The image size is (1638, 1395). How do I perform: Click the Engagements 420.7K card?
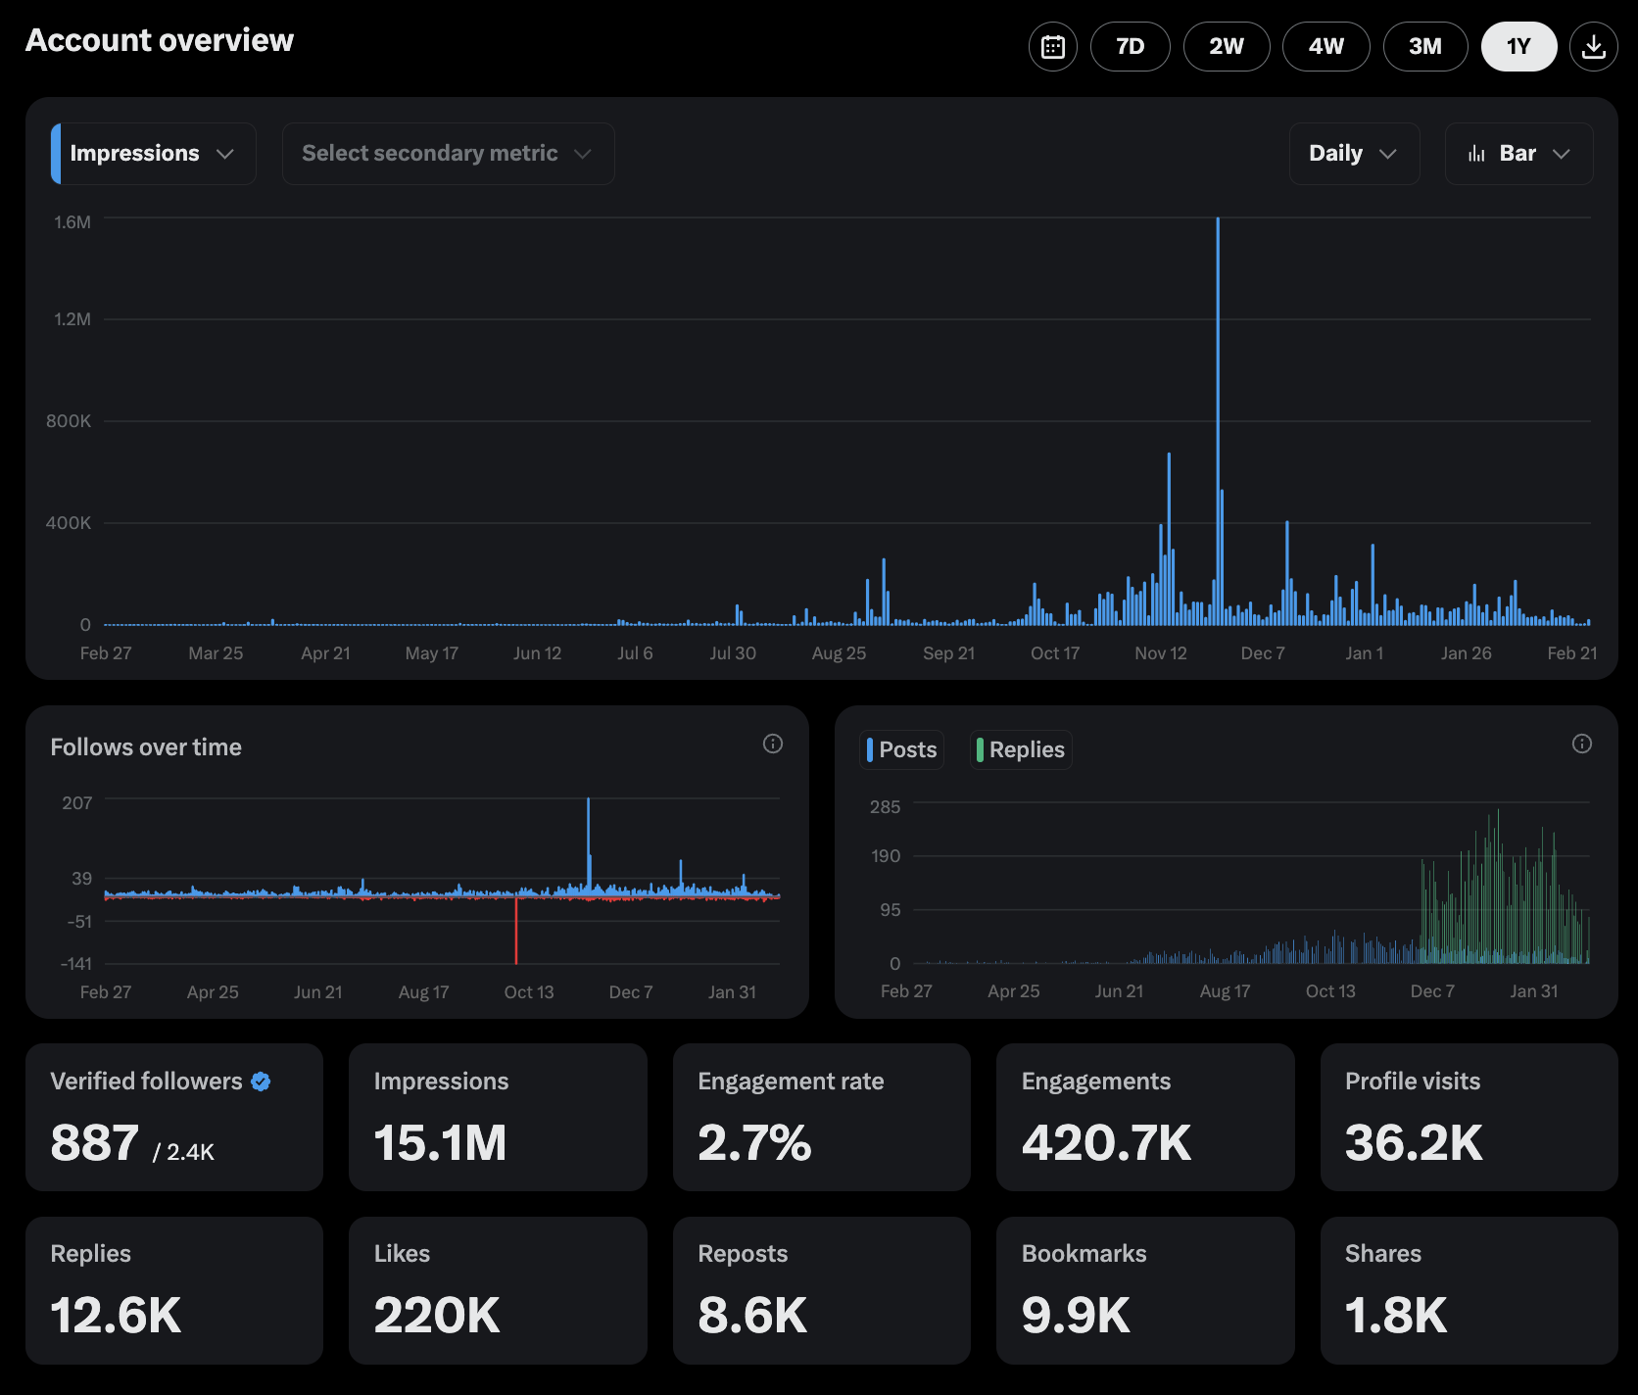pyautogui.click(x=1145, y=1118)
